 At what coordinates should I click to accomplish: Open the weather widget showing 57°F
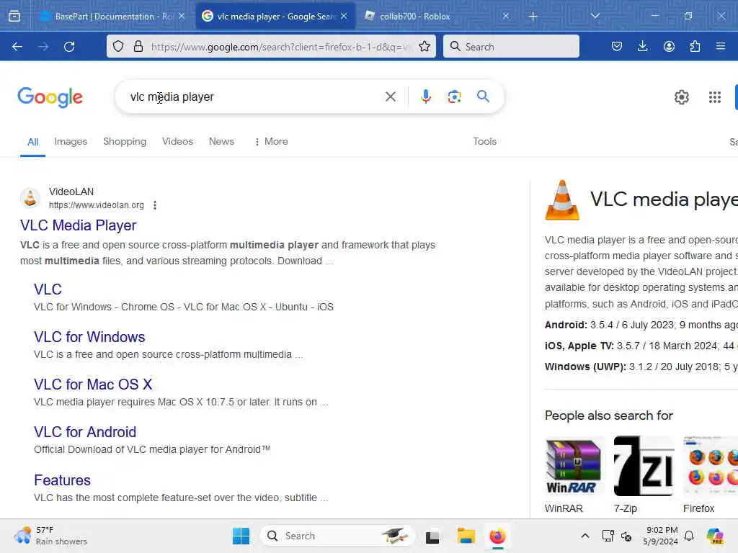tap(50, 536)
